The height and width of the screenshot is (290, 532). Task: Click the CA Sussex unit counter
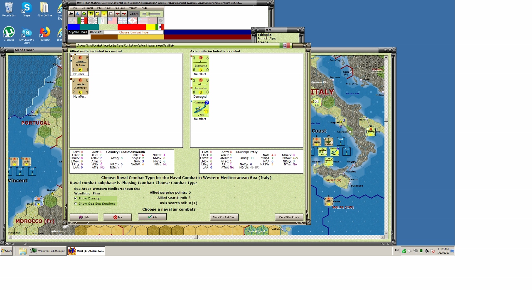pos(79,63)
